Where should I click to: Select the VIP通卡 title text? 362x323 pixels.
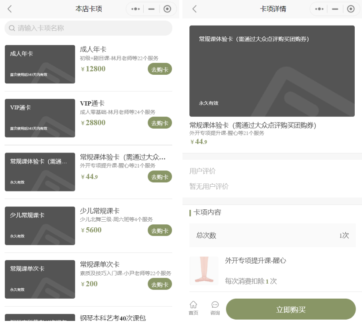click(92, 103)
